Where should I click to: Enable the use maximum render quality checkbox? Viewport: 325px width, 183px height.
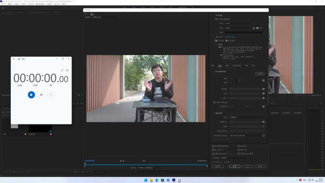[213, 146]
